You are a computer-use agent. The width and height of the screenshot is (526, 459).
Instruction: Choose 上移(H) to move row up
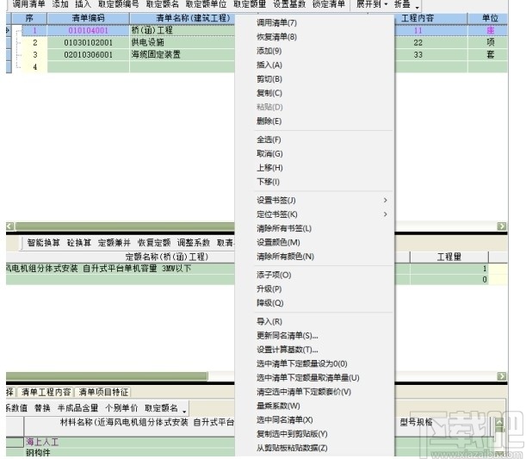tap(269, 168)
